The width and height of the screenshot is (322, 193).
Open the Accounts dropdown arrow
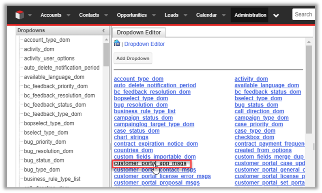tap(68, 15)
